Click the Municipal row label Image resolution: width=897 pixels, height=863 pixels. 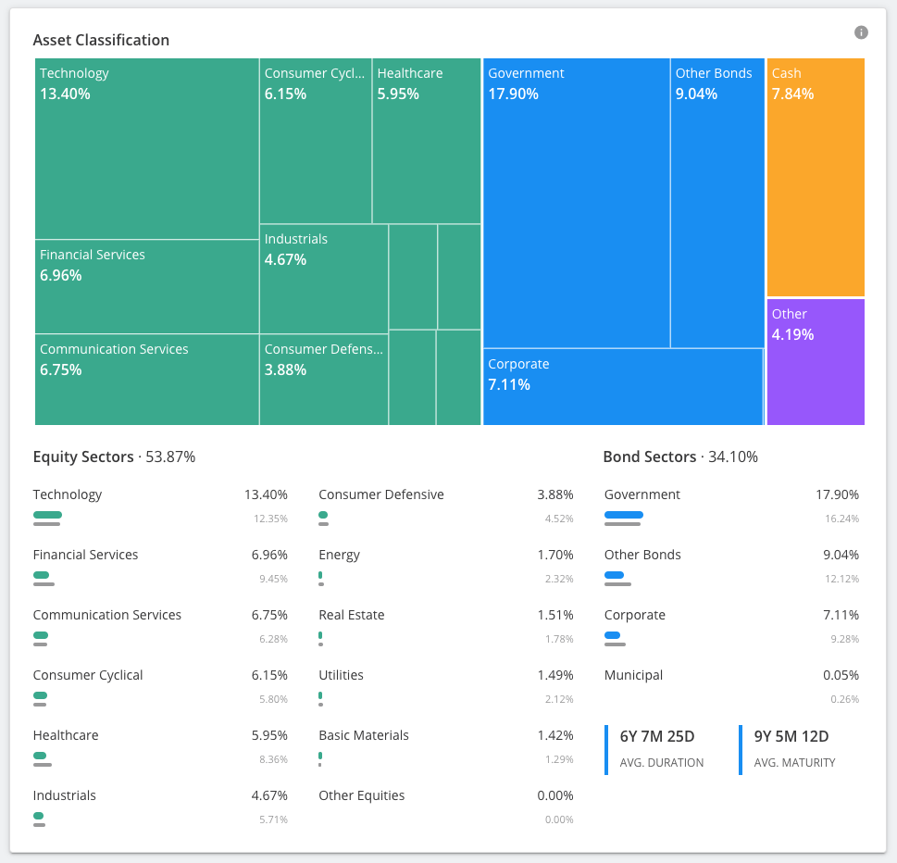point(633,675)
